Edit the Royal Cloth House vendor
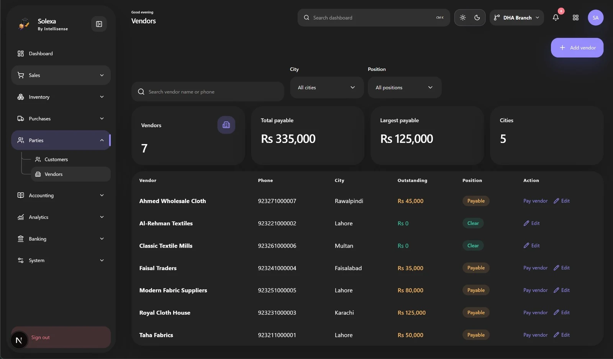Screen dimensions: 613x359 coord(562,313)
